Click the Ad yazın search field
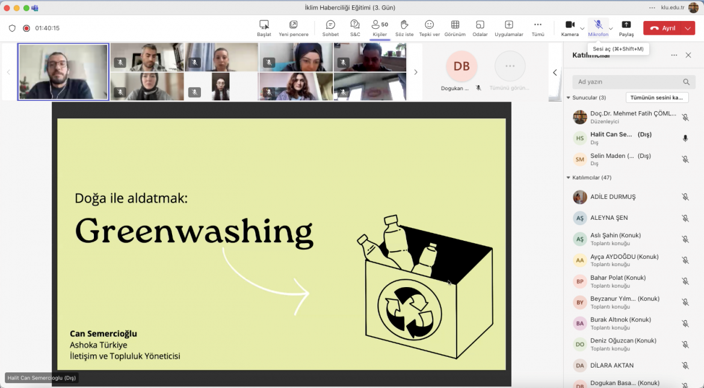The width and height of the screenshot is (704, 388). tap(628, 82)
